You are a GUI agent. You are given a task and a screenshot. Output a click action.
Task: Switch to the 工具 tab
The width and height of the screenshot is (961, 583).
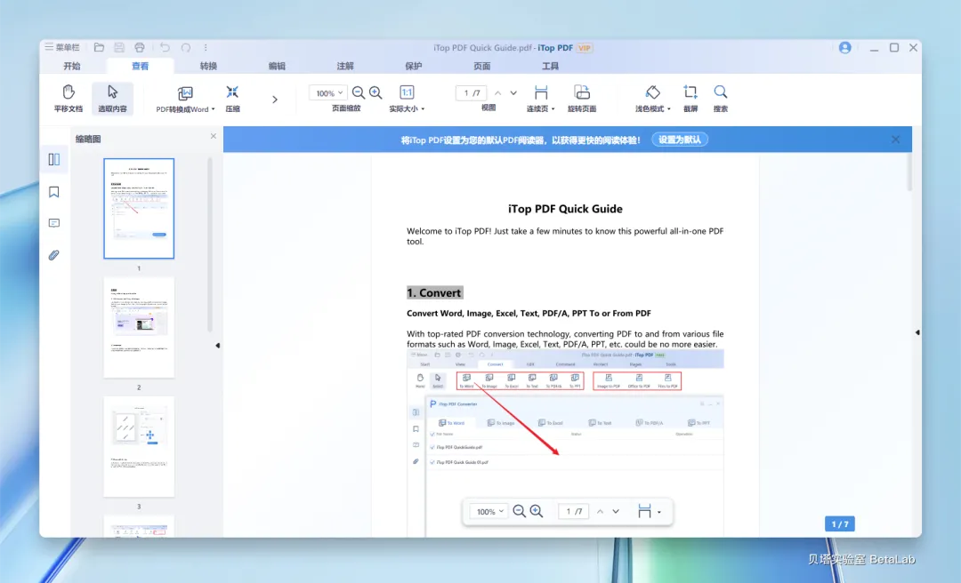coord(551,66)
